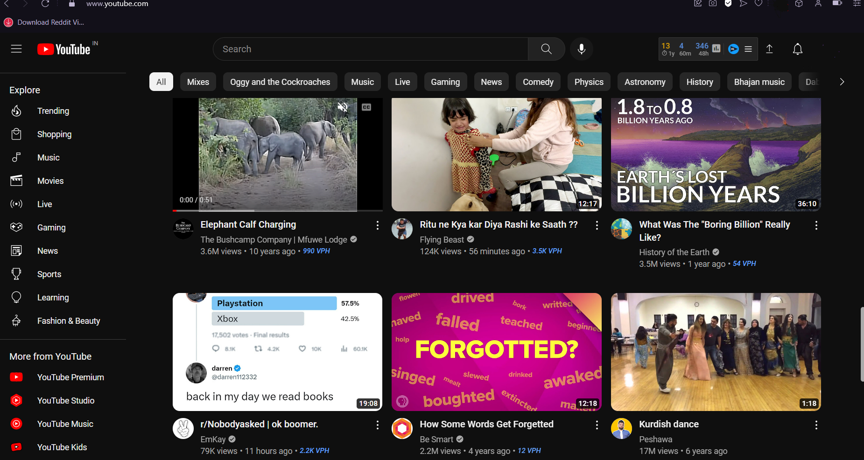
Task: Open Trending in the Explore sidebar
Action: [x=53, y=111]
